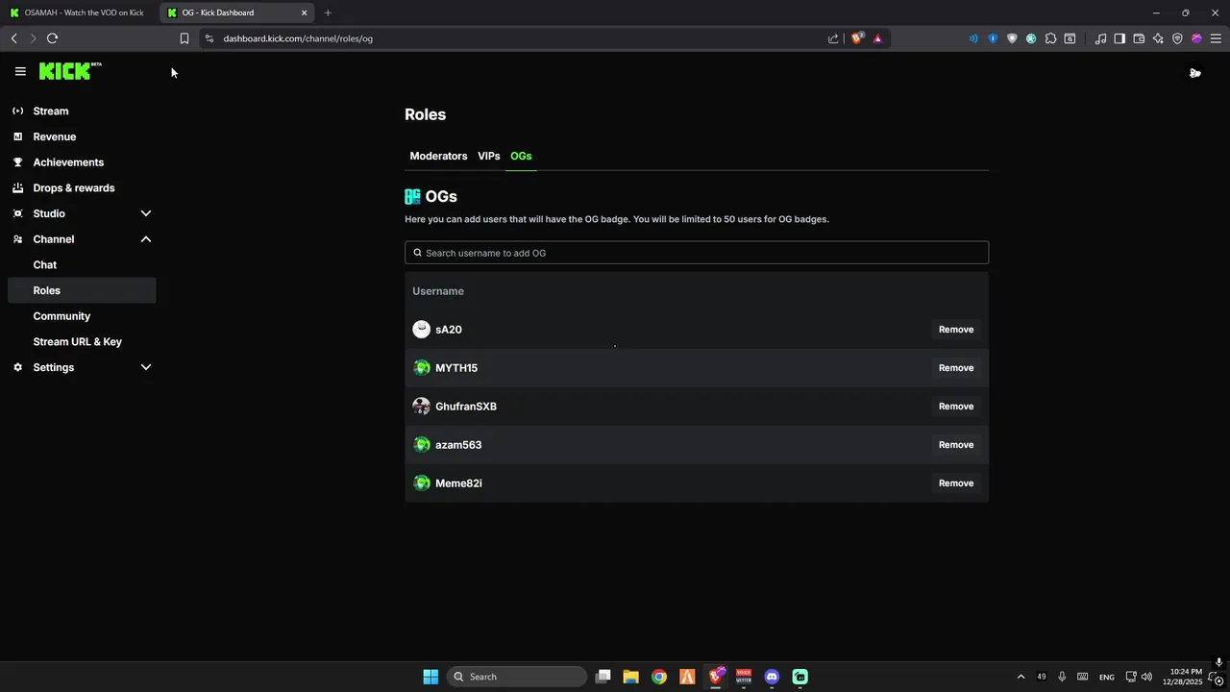Close the OG - Kick Dashboard tab

tap(305, 12)
